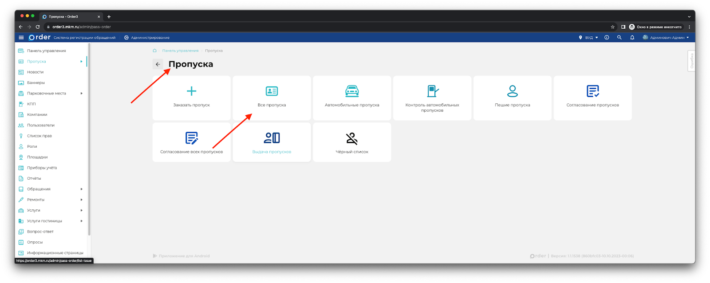Select Новости in the sidebar

[35, 72]
